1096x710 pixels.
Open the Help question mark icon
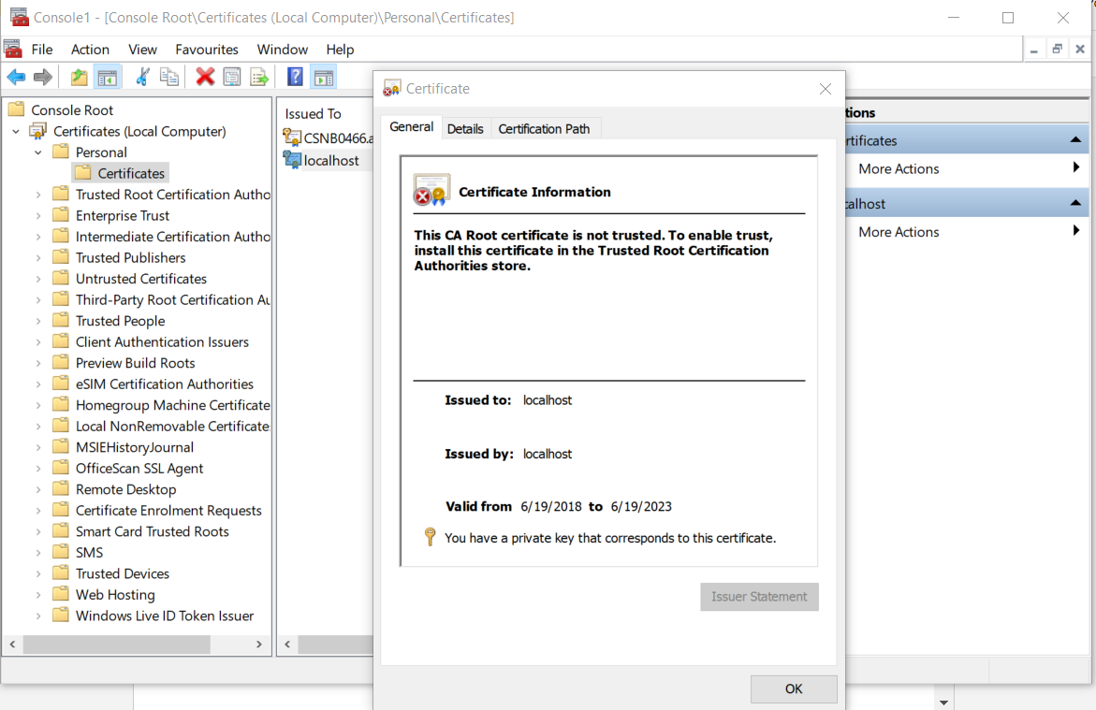(x=294, y=76)
